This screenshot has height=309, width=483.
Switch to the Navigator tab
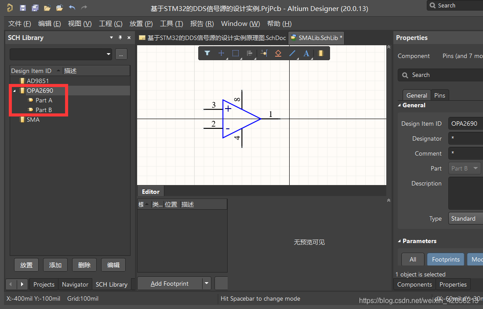tap(75, 284)
